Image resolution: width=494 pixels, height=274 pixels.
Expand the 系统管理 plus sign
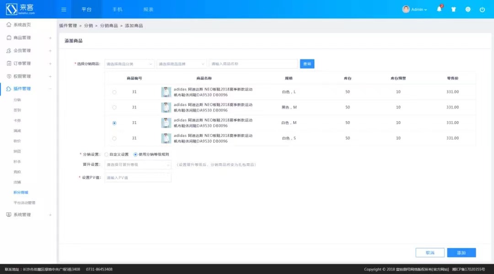tap(50, 215)
